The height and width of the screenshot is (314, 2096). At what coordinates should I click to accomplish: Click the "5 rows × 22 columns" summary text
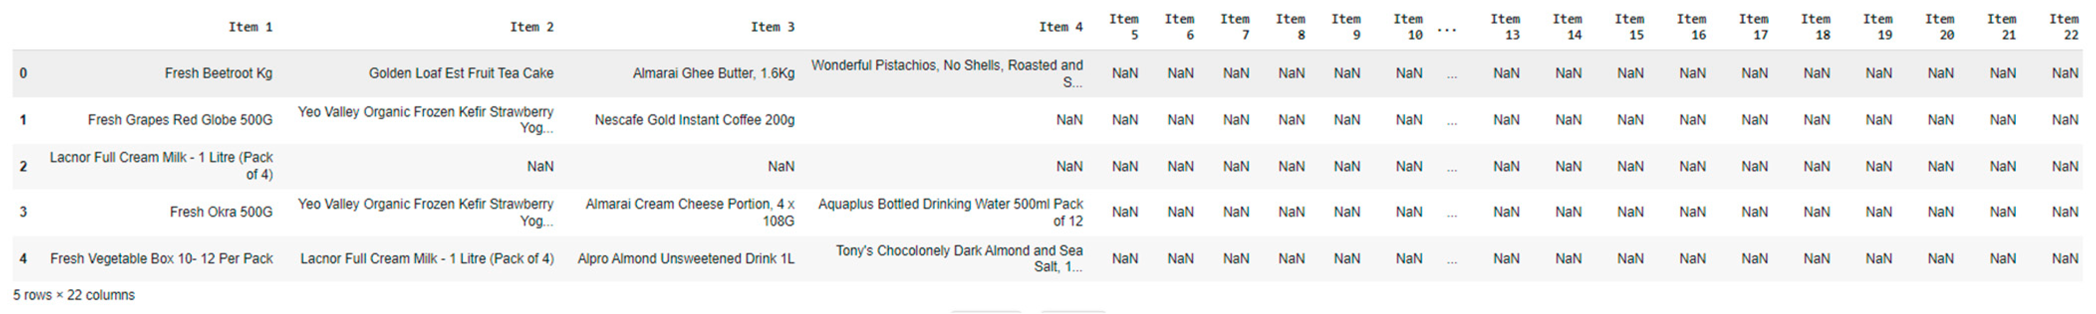tap(74, 295)
